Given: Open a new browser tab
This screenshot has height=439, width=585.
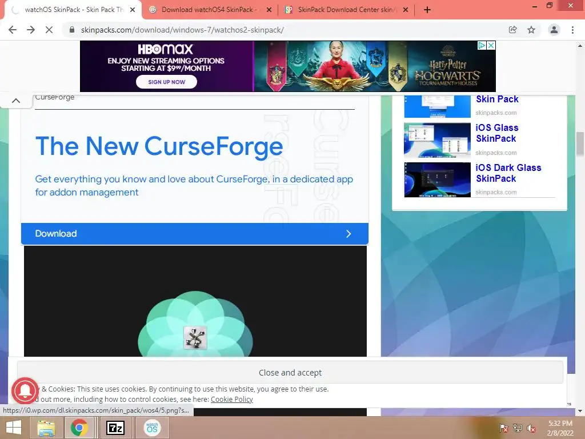Looking at the screenshot, I should tap(427, 10).
